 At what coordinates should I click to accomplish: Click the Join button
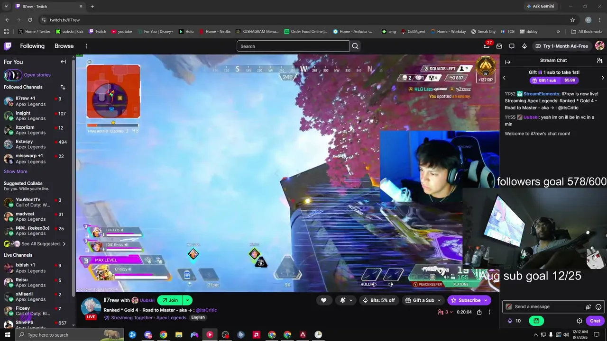click(x=169, y=300)
